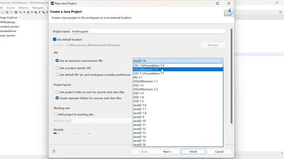Choose JavaSE-1.6 from the list

tap(178, 105)
